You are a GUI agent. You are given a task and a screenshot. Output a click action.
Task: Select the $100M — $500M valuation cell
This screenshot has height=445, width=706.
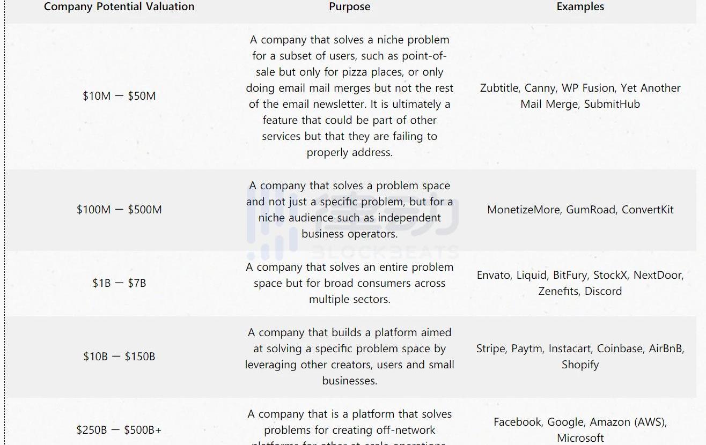tap(119, 210)
